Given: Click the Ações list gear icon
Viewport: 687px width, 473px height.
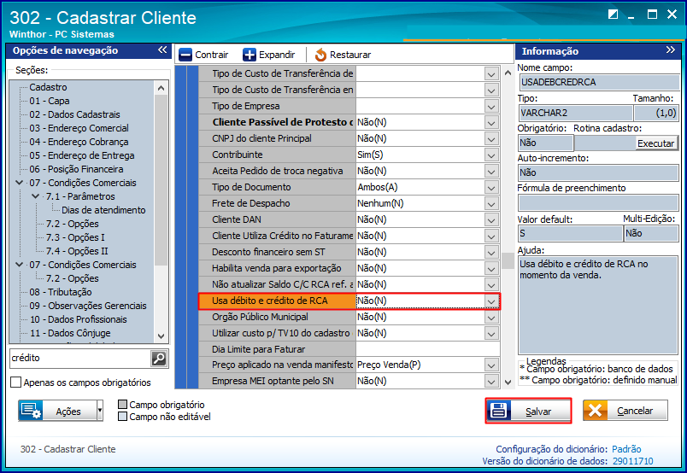Looking at the screenshot, I should [x=31, y=411].
